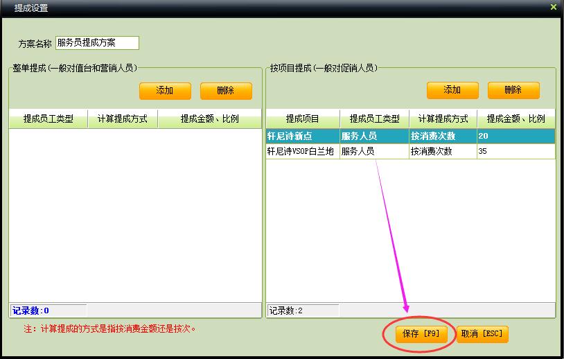Click 添加 in the 按项目提成 section
Screen dimensions: 564x359
452,90
